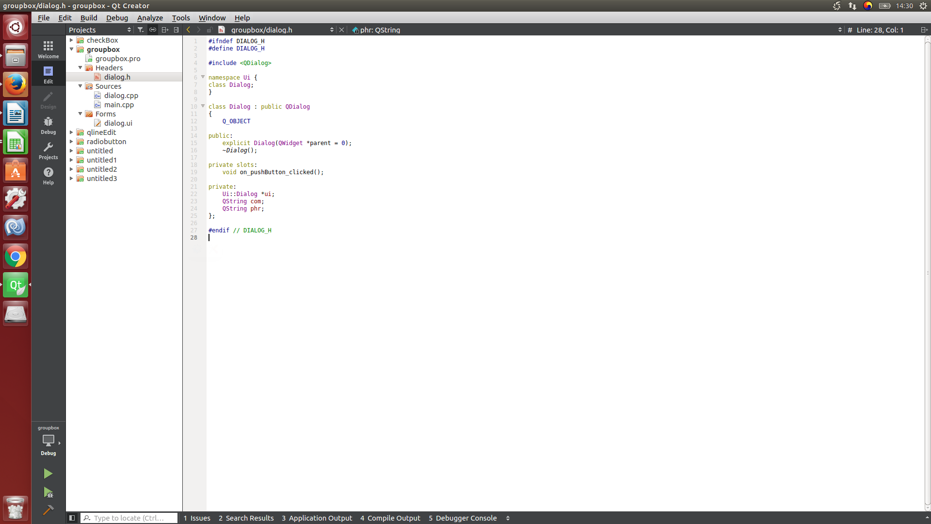Click the Type to locate field
The image size is (931, 524).
[129, 518]
